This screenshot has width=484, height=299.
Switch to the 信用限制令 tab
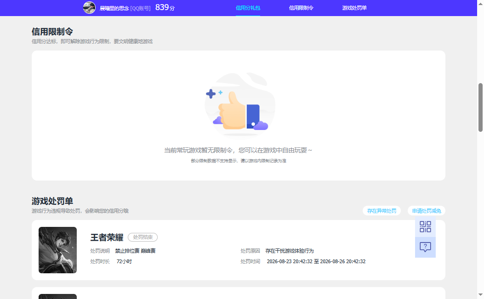pos(301,8)
